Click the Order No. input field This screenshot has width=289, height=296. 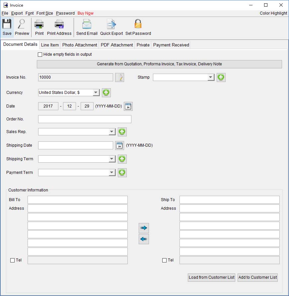(85, 119)
